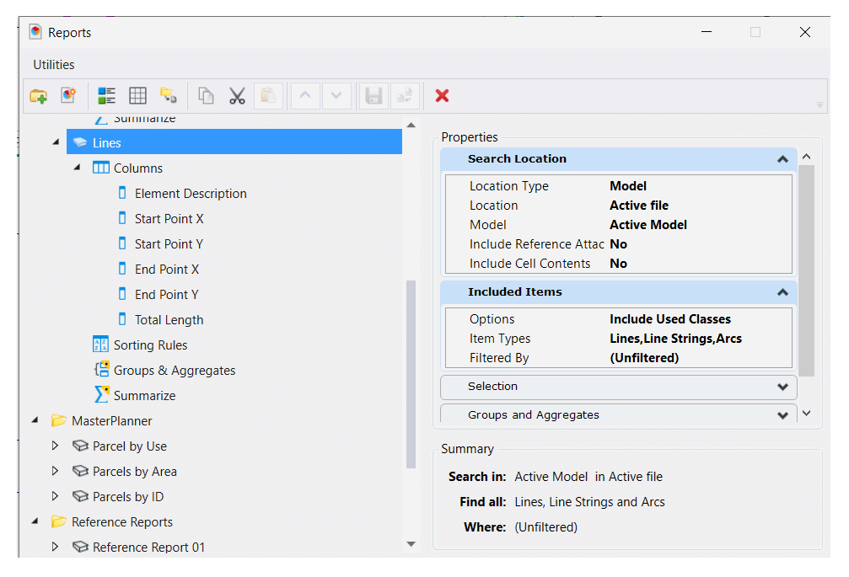The width and height of the screenshot is (849, 577).
Task: Click the Parcels by Area report icon
Action: (80, 471)
